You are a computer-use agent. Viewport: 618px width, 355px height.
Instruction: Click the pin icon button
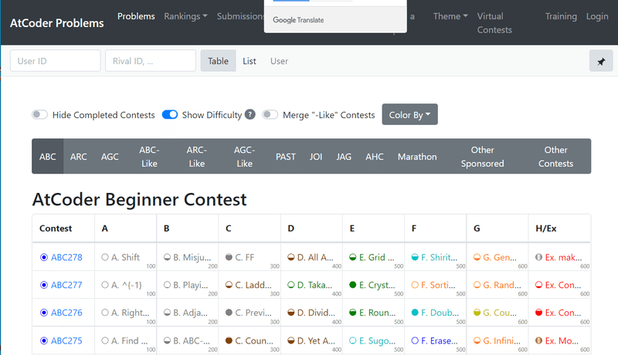(x=601, y=61)
